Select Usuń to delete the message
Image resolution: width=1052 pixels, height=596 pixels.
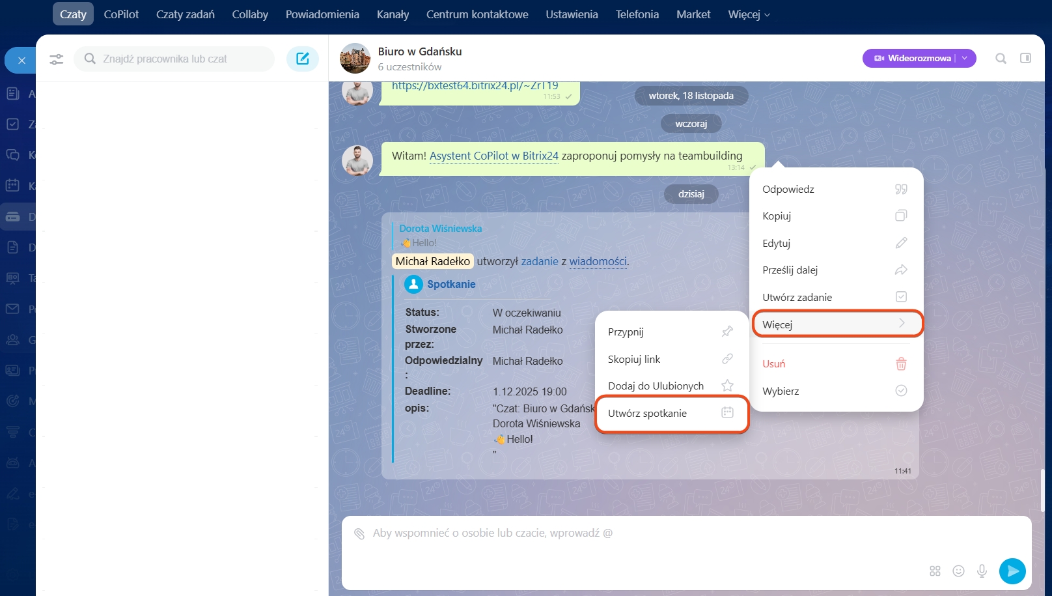tap(836, 364)
